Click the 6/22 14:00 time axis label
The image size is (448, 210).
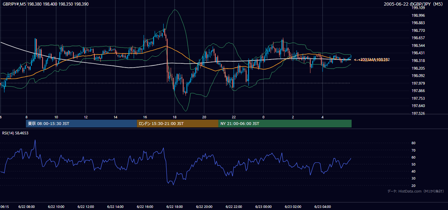pyautogui.click(x=115, y=207)
